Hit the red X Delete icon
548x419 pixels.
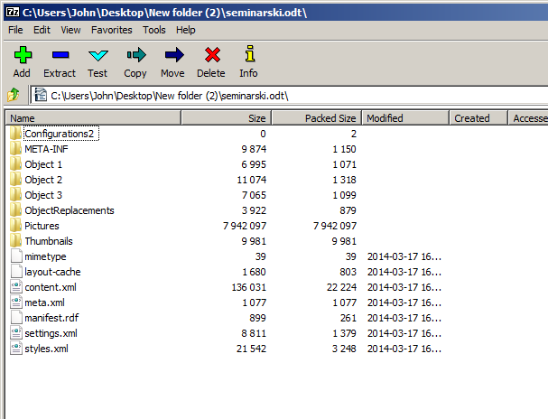coord(211,56)
